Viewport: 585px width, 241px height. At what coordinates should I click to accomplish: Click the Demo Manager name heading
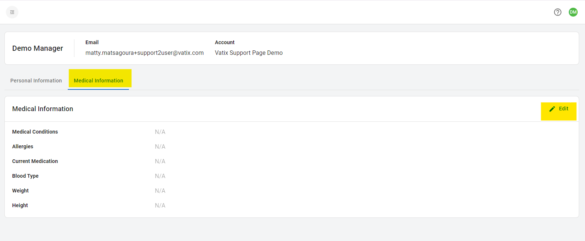pos(38,48)
